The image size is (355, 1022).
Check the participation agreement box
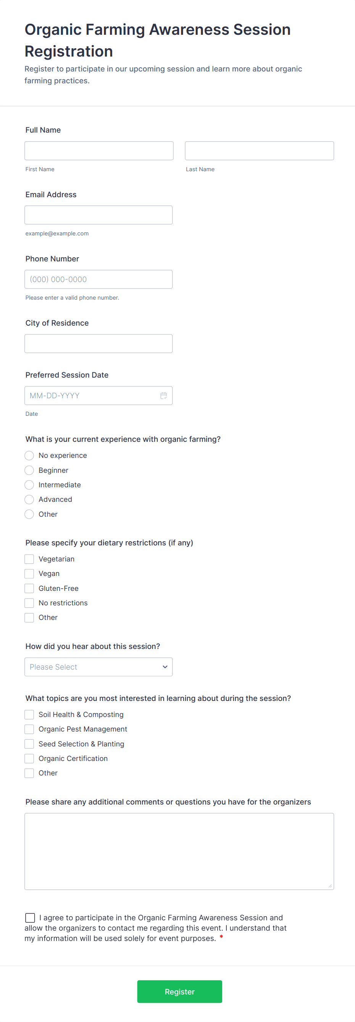(30, 918)
